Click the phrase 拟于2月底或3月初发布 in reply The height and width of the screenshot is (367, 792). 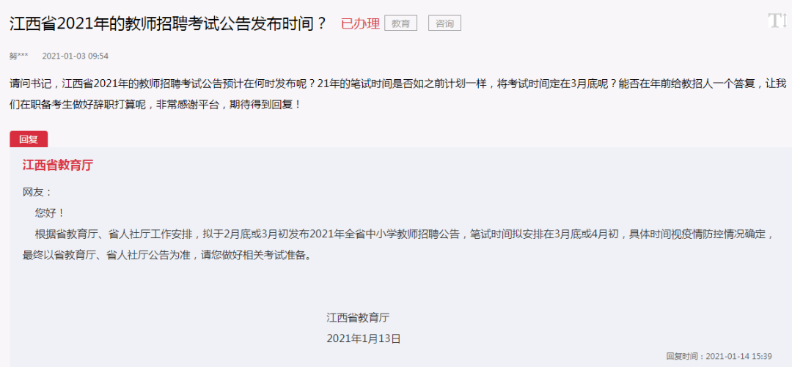[x=256, y=234]
